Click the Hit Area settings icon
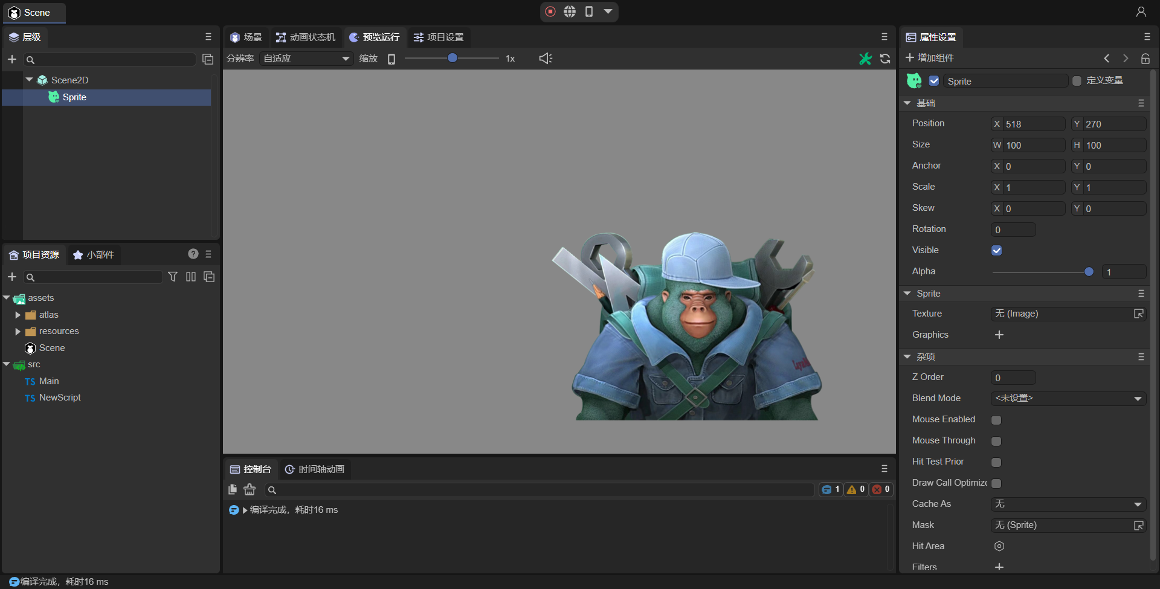The height and width of the screenshot is (589, 1160). tap(999, 546)
